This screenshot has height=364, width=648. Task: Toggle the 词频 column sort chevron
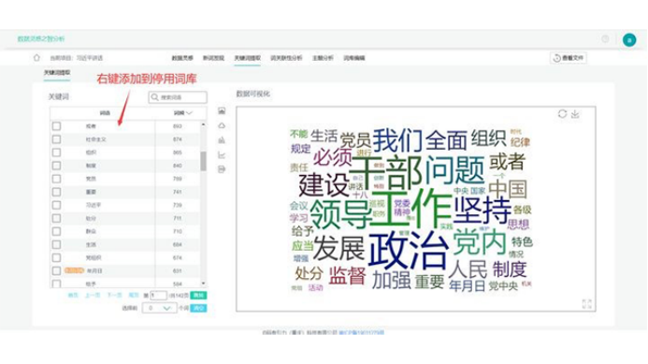(x=189, y=113)
